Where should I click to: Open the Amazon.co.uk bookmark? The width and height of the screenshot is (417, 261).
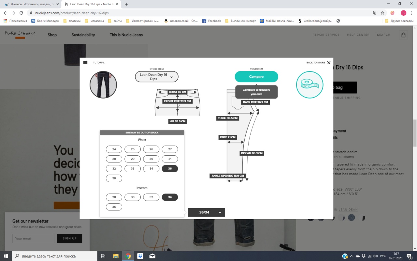[181, 21]
